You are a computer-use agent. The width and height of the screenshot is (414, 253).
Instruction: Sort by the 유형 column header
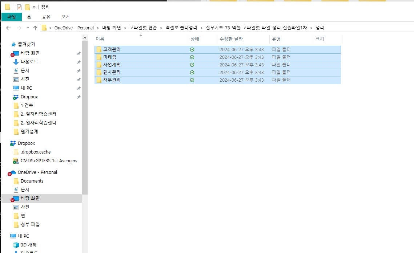point(276,39)
